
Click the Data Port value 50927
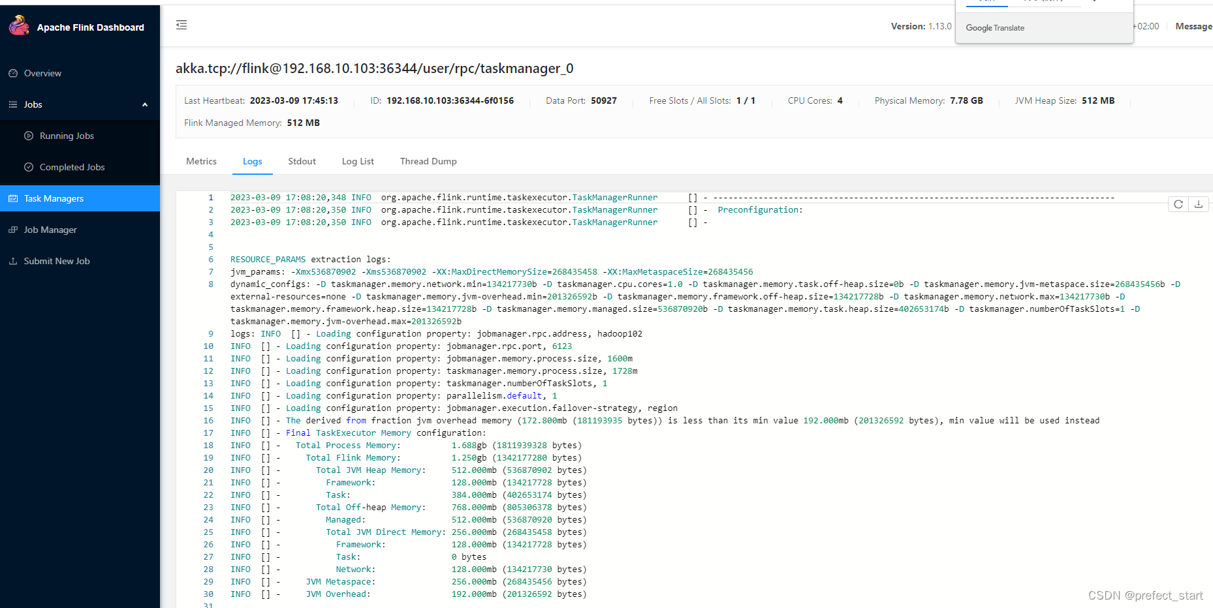coord(604,100)
